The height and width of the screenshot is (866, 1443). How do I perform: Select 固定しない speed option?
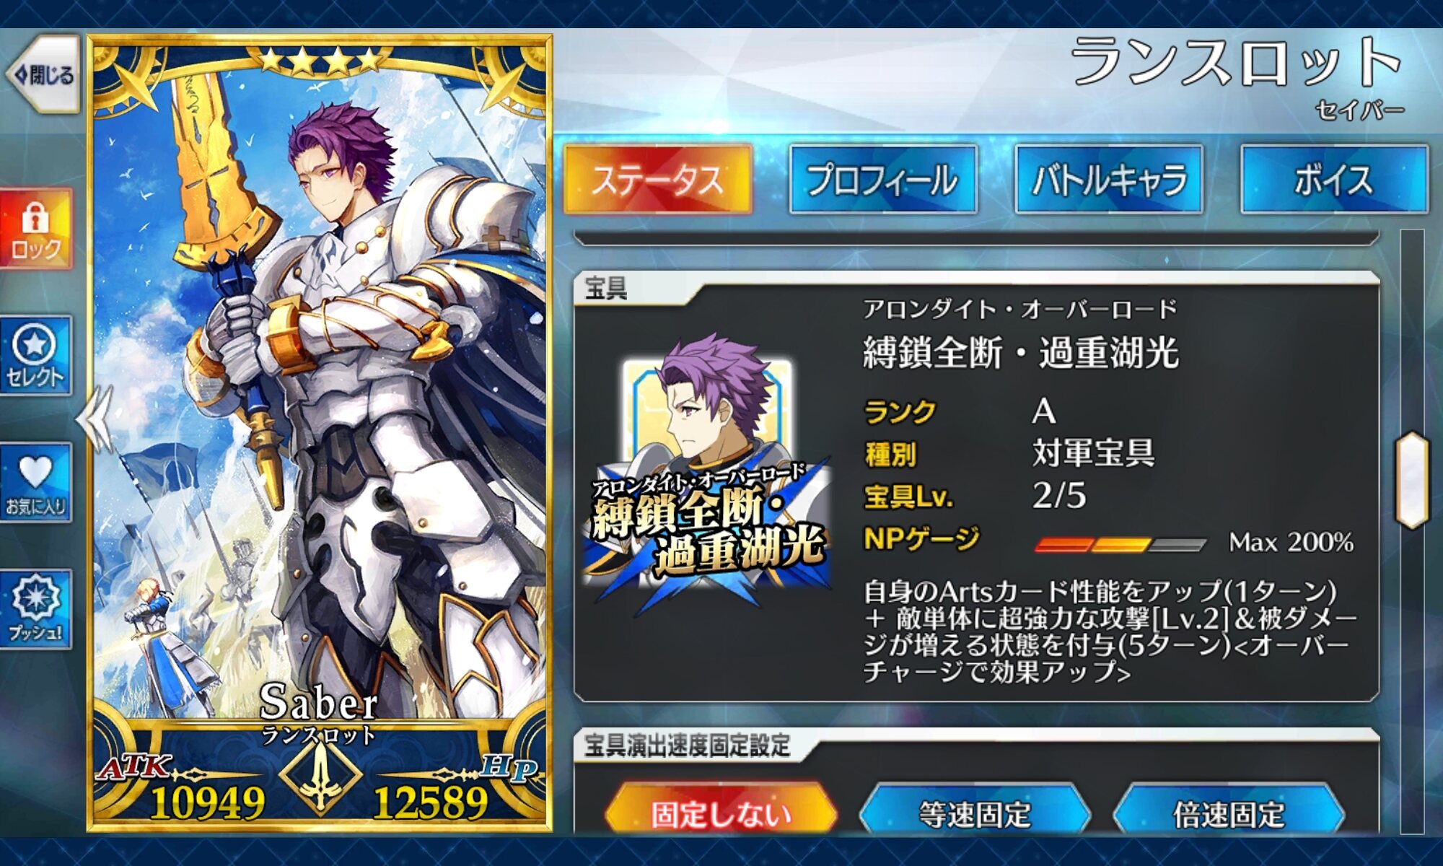[721, 814]
